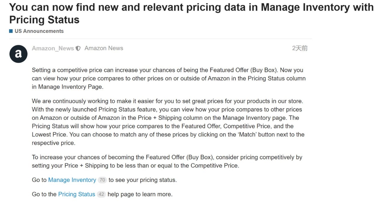The image size is (384, 203).
Task: Open the Amazon_News username profile
Action: point(53,48)
